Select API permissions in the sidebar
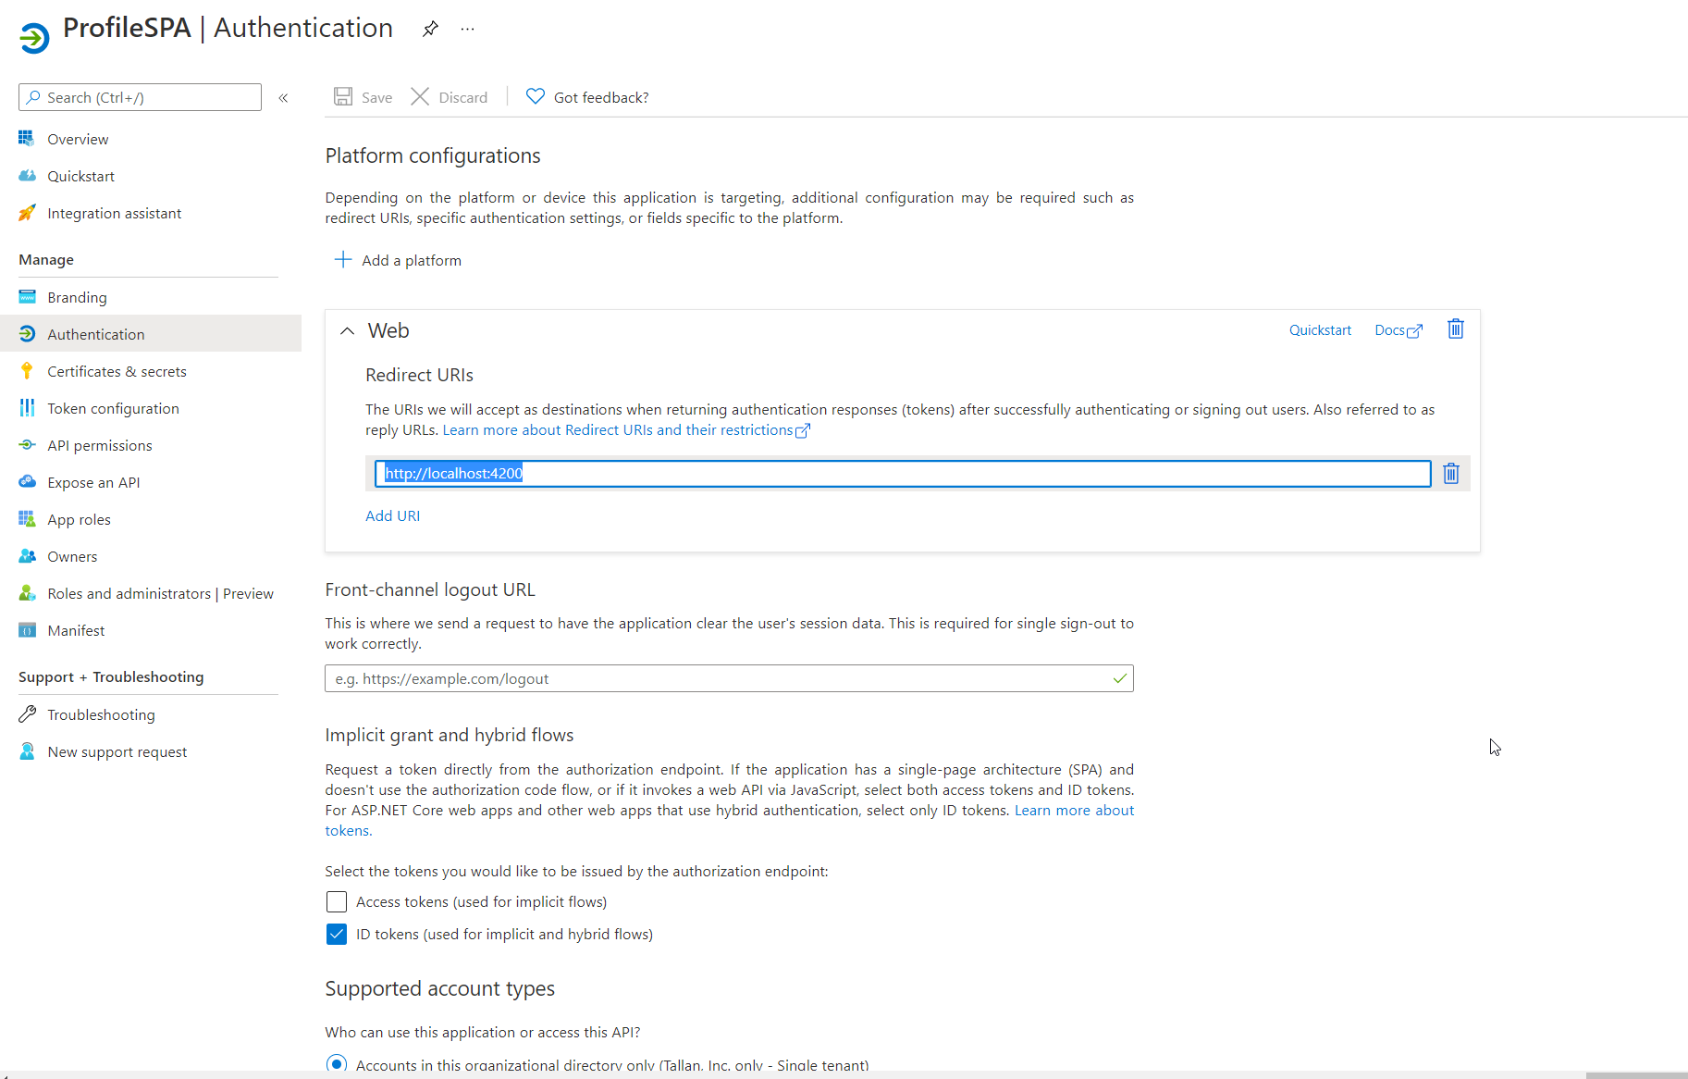1688x1079 pixels. (99, 445)
